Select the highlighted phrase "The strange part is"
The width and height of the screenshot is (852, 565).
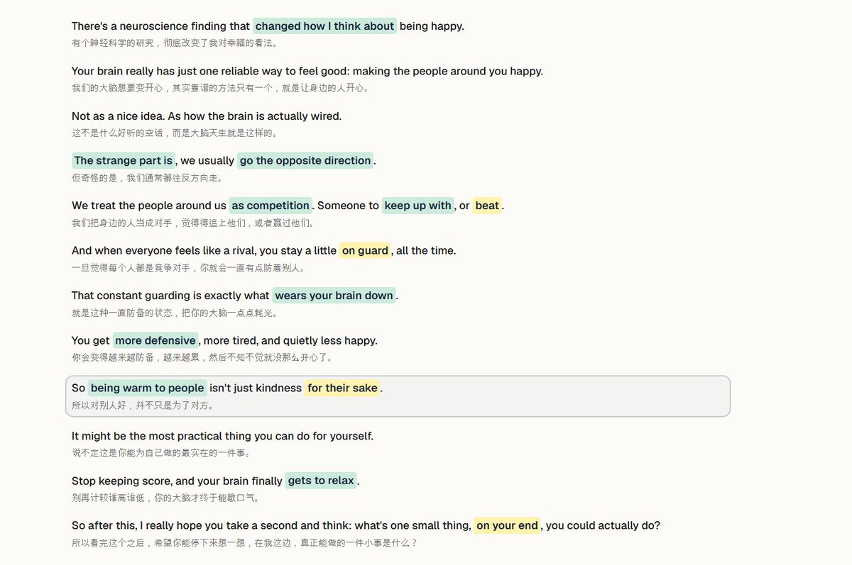click(x=124, y=160)
